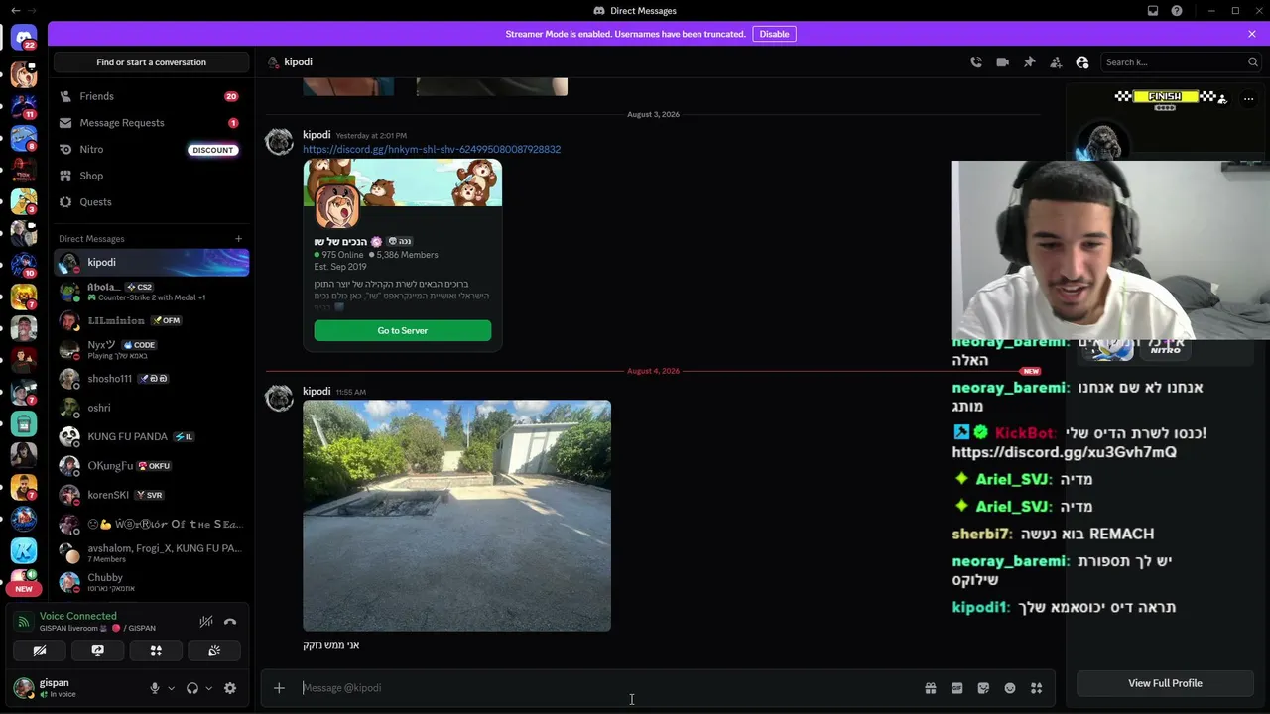Open the Chubby conversation
The image size is (1270, 714).
click(x=151, y=582)
